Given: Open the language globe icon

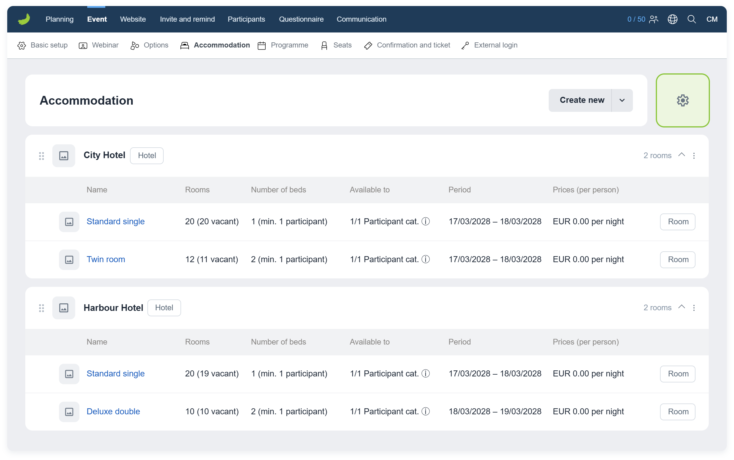Looking at the screenshot, I should (672, 19).
